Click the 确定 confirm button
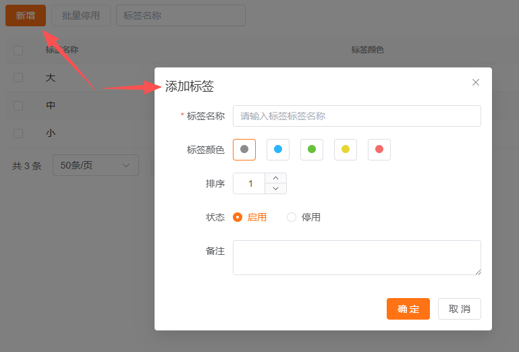Image resolution: width=519 pixels, height=352 pixels. click(408, 309)
